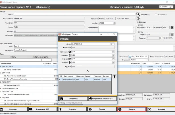Click the 'Наличные' amount spinner arrows

113,51
